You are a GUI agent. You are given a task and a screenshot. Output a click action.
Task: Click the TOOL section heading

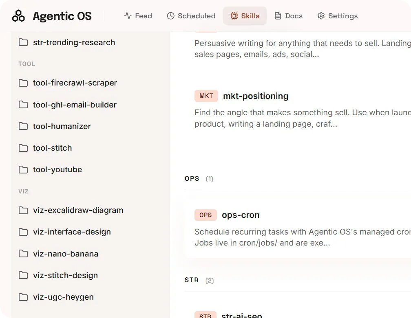point(27,64)
